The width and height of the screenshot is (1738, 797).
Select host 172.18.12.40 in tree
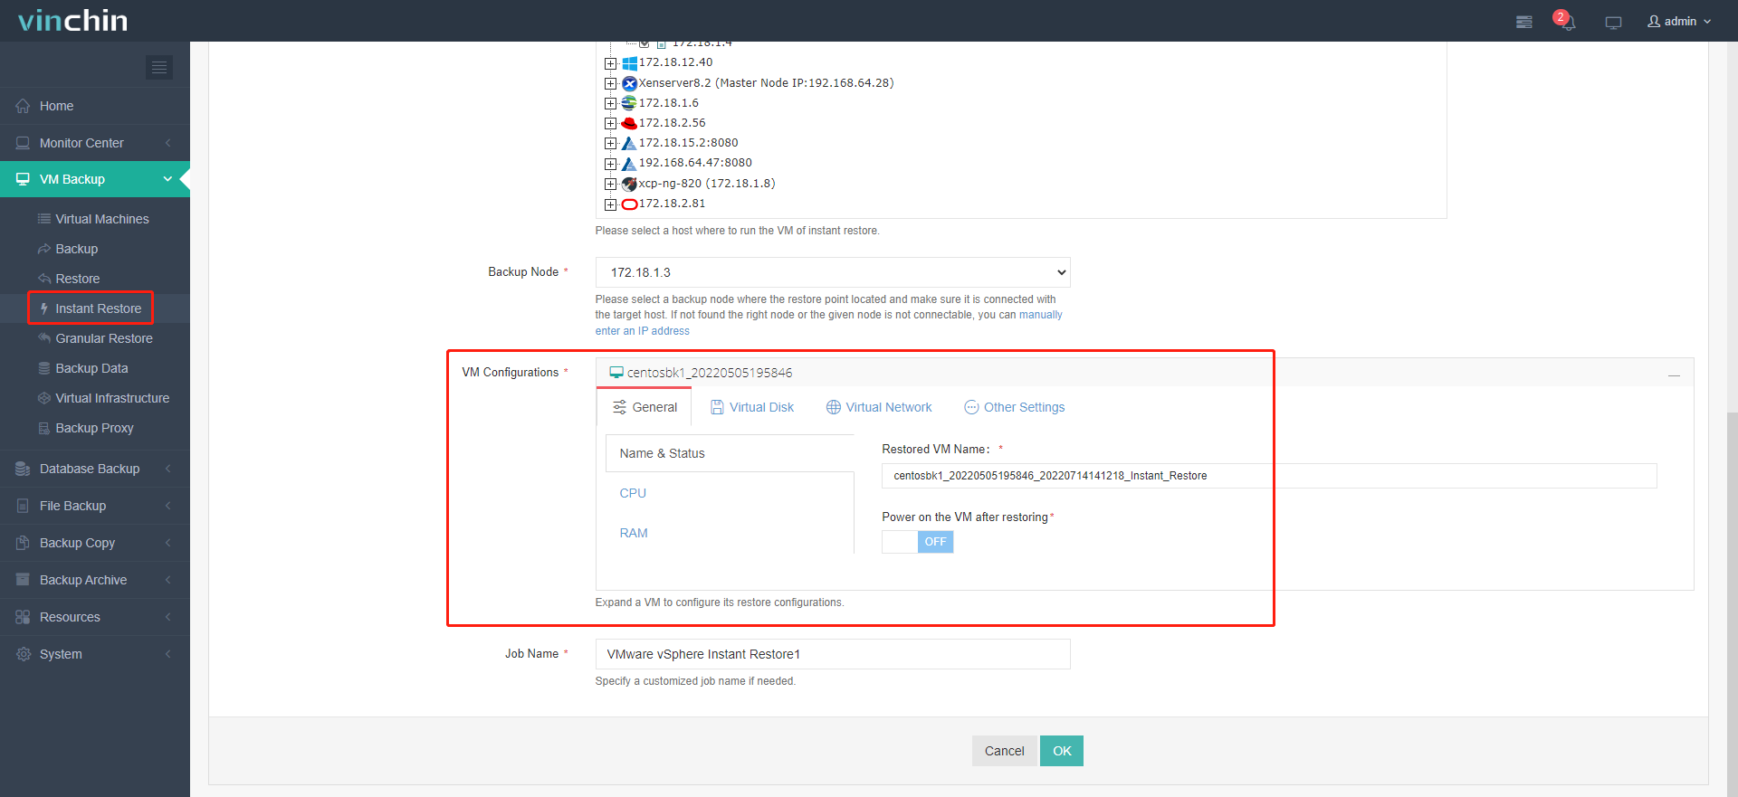675,62
